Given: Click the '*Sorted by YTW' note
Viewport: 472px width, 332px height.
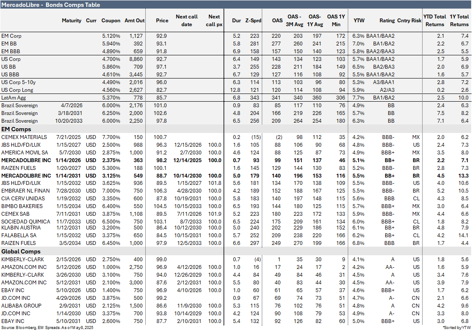Looking at the screenshot, I should pyautogui.click(x=457, y=328).
